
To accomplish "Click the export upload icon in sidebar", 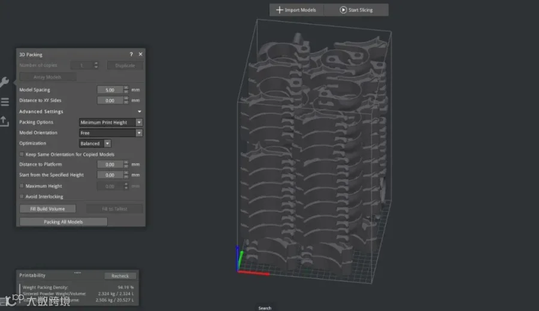I will pyautogui.click(x=4, y=121).
